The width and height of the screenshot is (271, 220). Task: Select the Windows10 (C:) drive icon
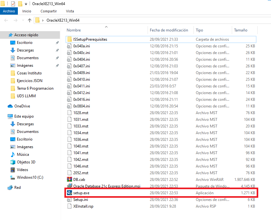click(x=13, y=177)
